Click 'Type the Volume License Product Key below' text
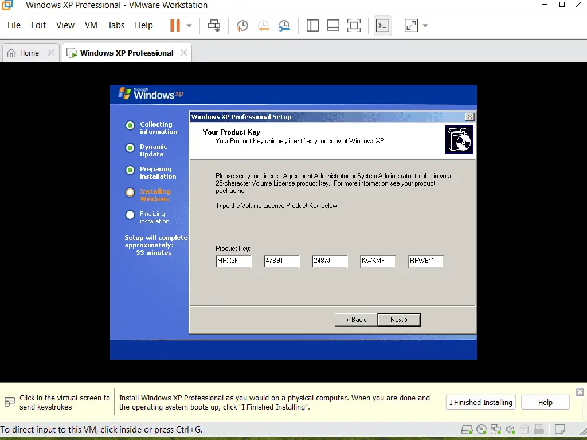The width and height of the screenshot is (587, 440). coord(277,206)
